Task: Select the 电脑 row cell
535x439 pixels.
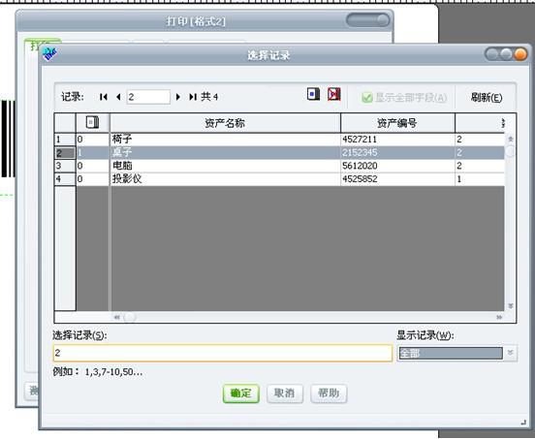Action: pyautogui.click(x=225, y=166)
